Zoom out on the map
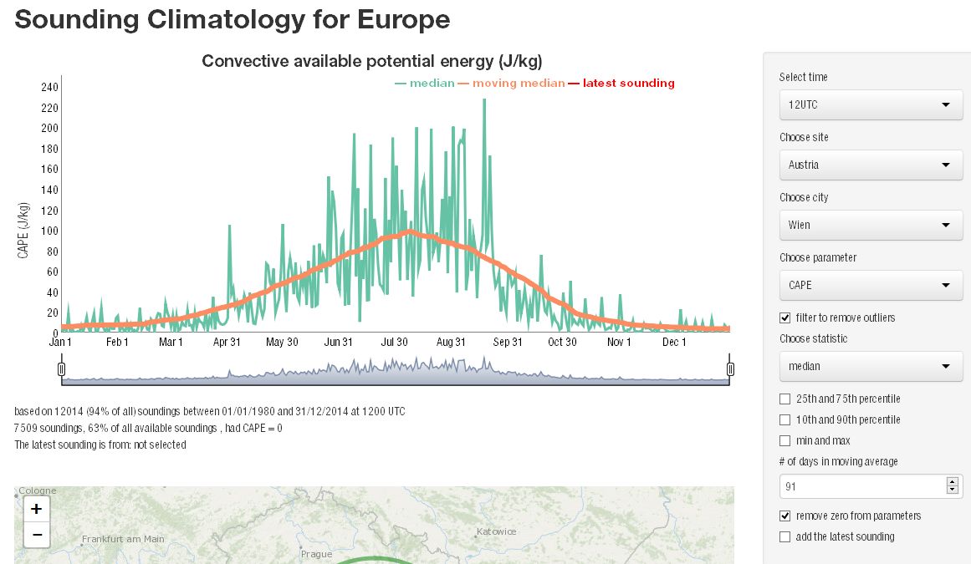 [x=37, y=534]
